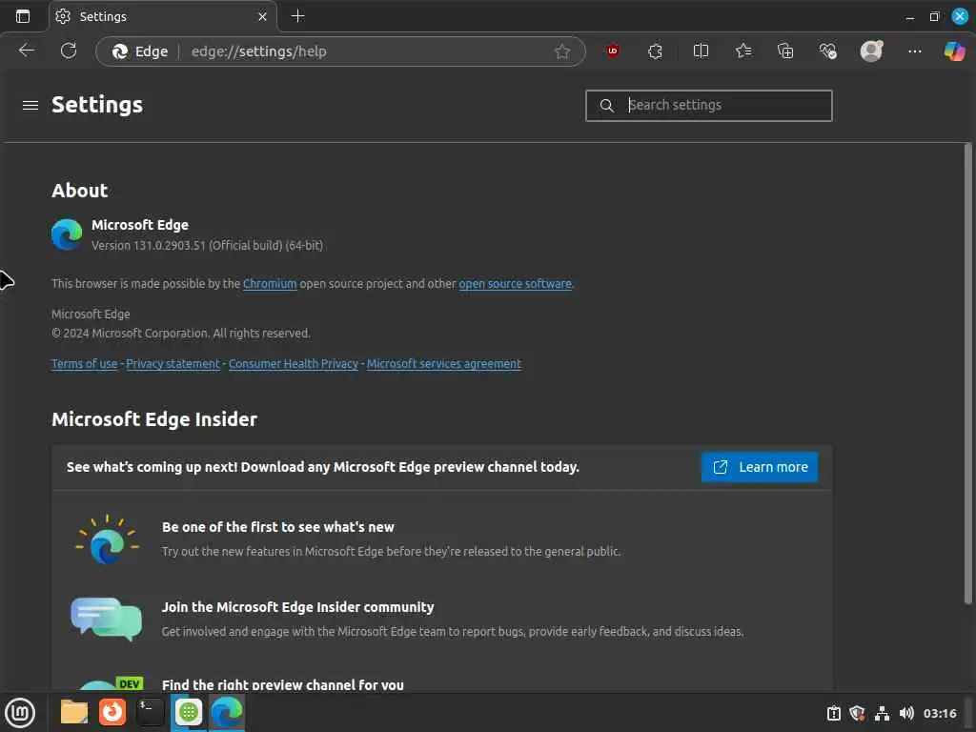
Task: Open the volume tray icon
Action: pos(907,713)
